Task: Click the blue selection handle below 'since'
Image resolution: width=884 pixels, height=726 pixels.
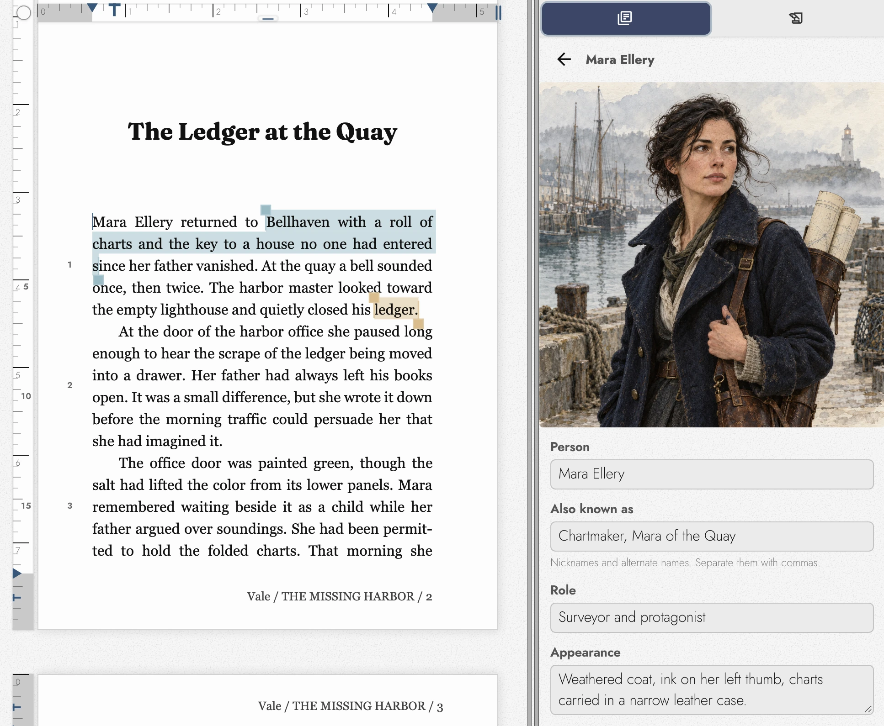Action: (98, 280)
